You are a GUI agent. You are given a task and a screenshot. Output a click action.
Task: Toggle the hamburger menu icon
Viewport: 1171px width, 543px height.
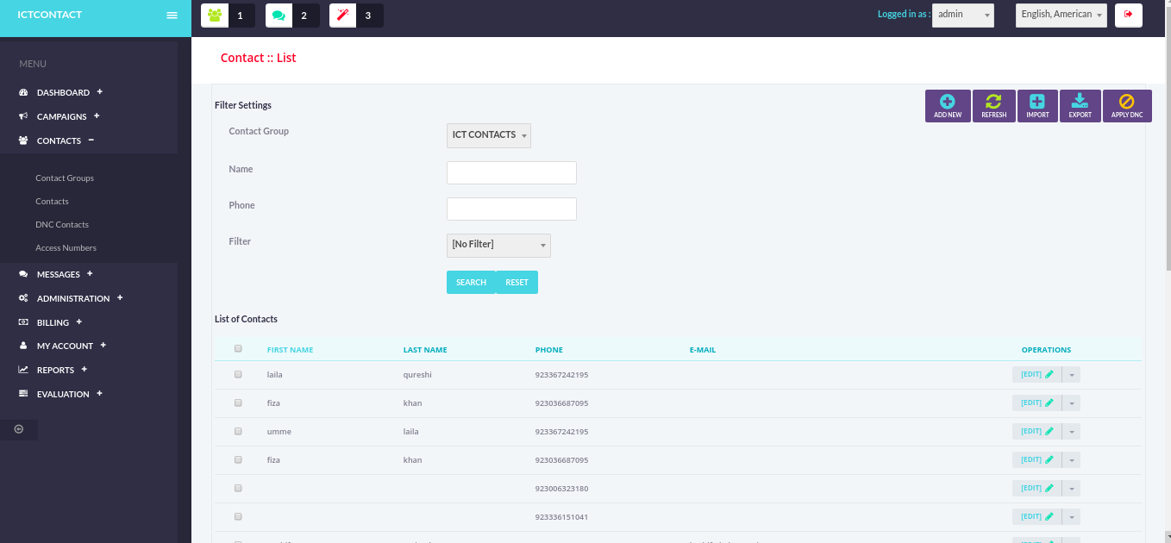pos(172,16)
